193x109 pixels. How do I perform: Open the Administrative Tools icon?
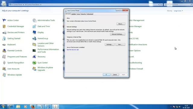(34, 20)
